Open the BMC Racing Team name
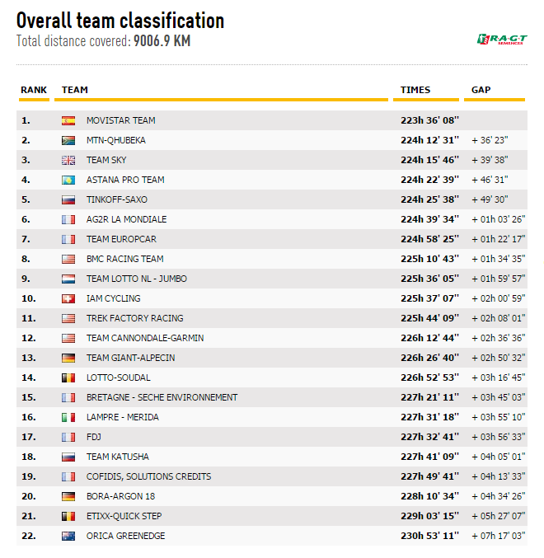This screenshot has width=544, height=558. (124, 259)
